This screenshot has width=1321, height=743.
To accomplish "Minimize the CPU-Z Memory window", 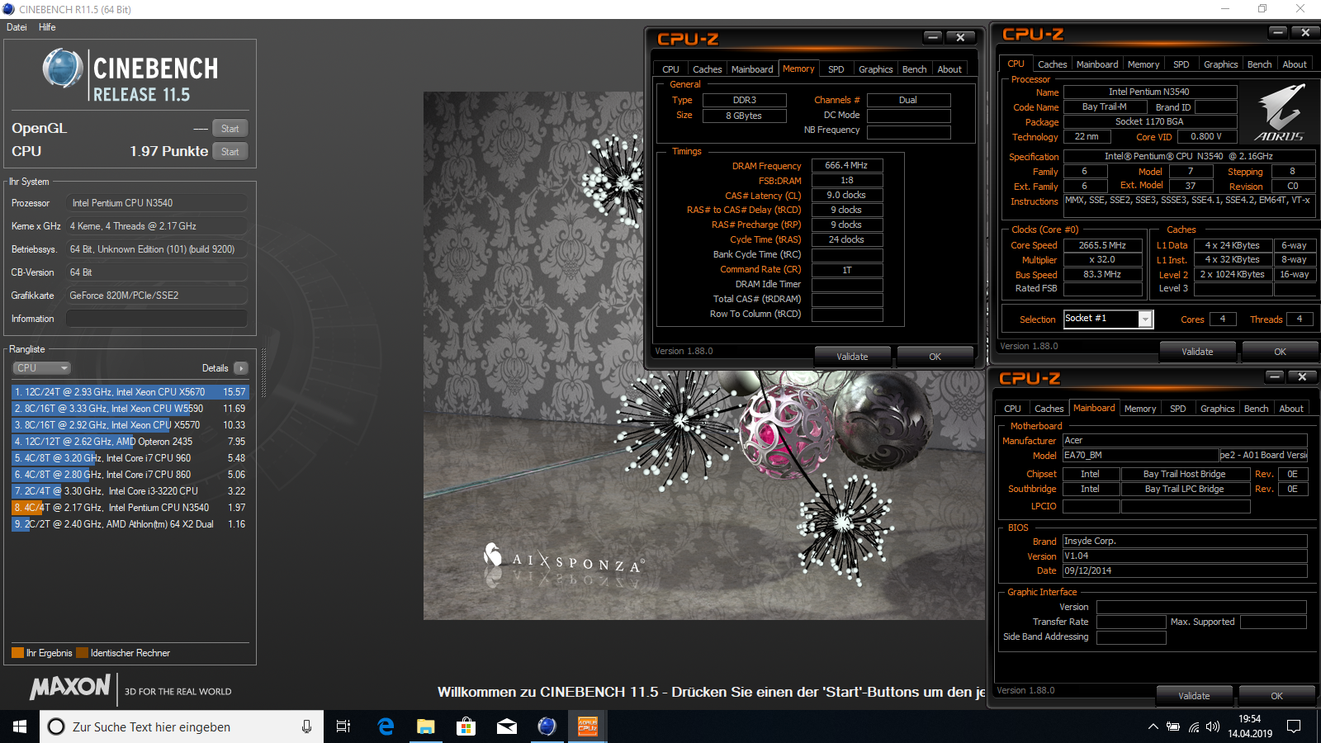I will (933, 37).
